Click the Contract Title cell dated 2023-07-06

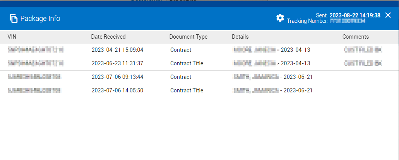coord(187,90)
